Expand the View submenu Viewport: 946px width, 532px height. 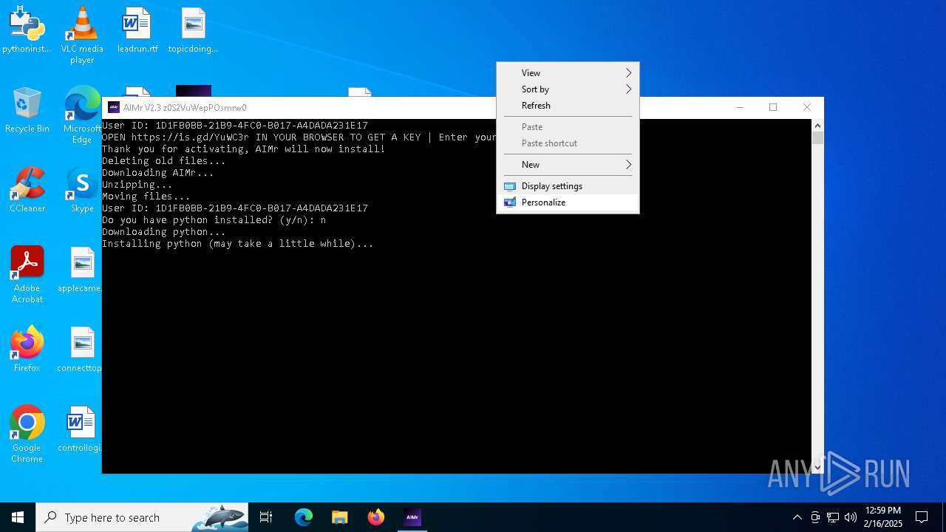pos(568,72)
